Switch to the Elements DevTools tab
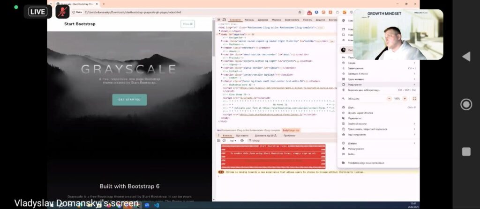 click(x=235, y=20)
